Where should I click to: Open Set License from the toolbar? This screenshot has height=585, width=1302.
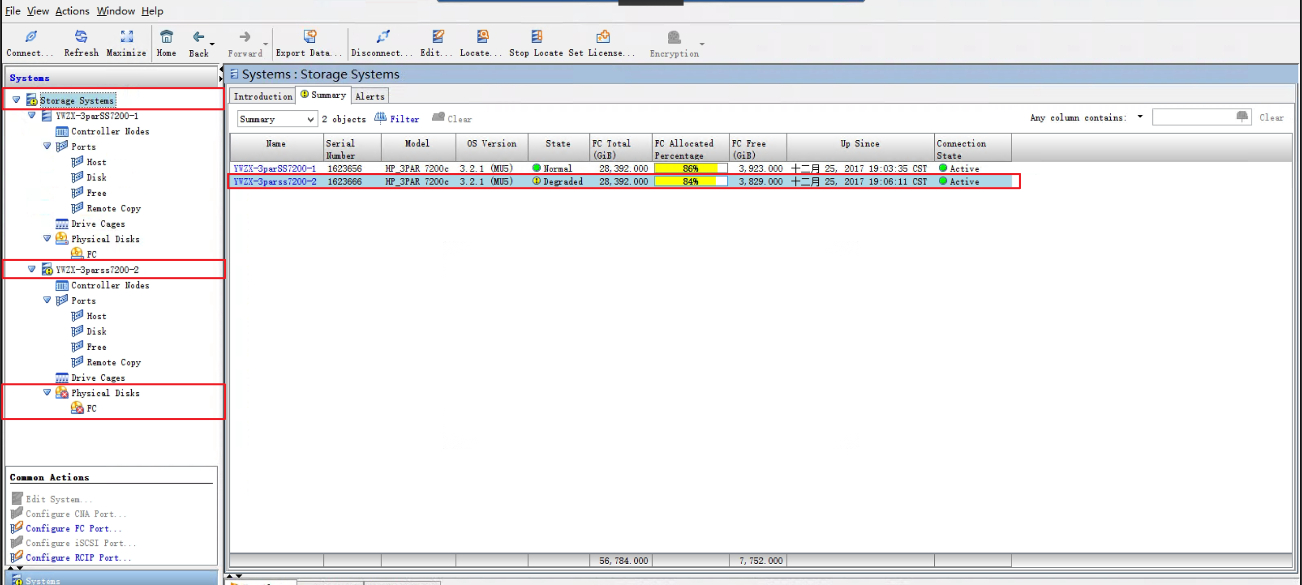[603, 37]
